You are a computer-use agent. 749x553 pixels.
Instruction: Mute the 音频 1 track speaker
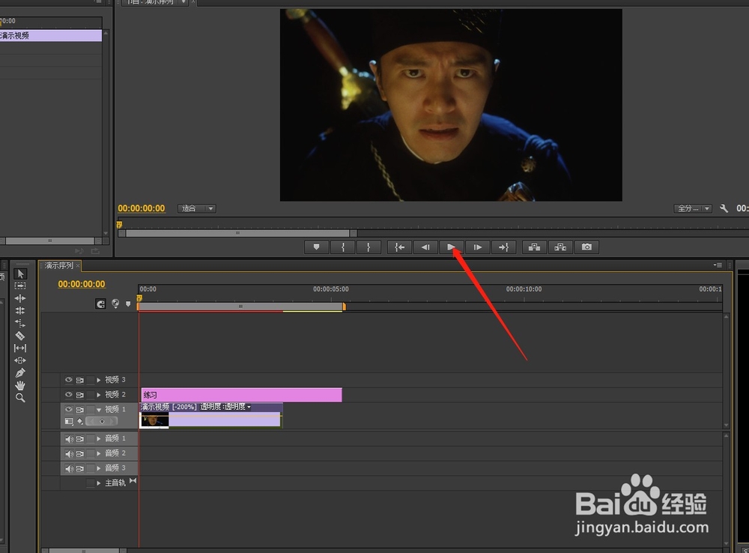69,439
